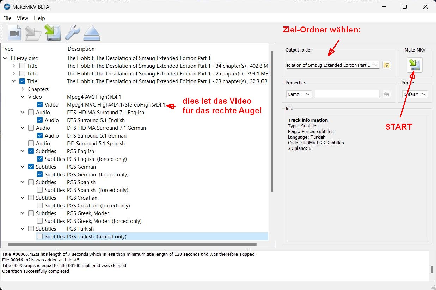Open the Name properties dropdown
This screenshot has width=436, height=290.
coord(299,94)
